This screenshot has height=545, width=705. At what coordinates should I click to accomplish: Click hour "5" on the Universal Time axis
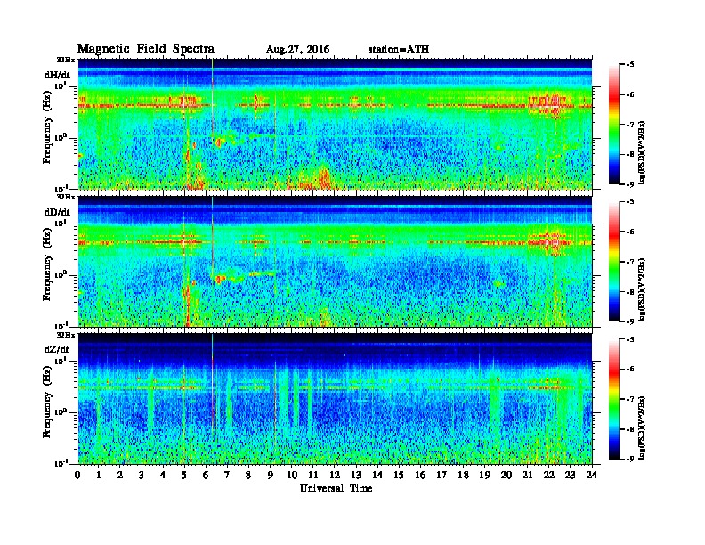pos(184,475)
